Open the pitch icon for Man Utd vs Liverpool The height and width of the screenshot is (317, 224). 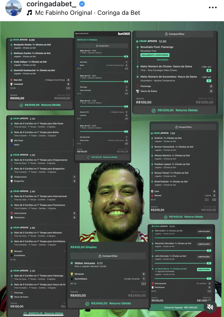click(x=68, y=88)
